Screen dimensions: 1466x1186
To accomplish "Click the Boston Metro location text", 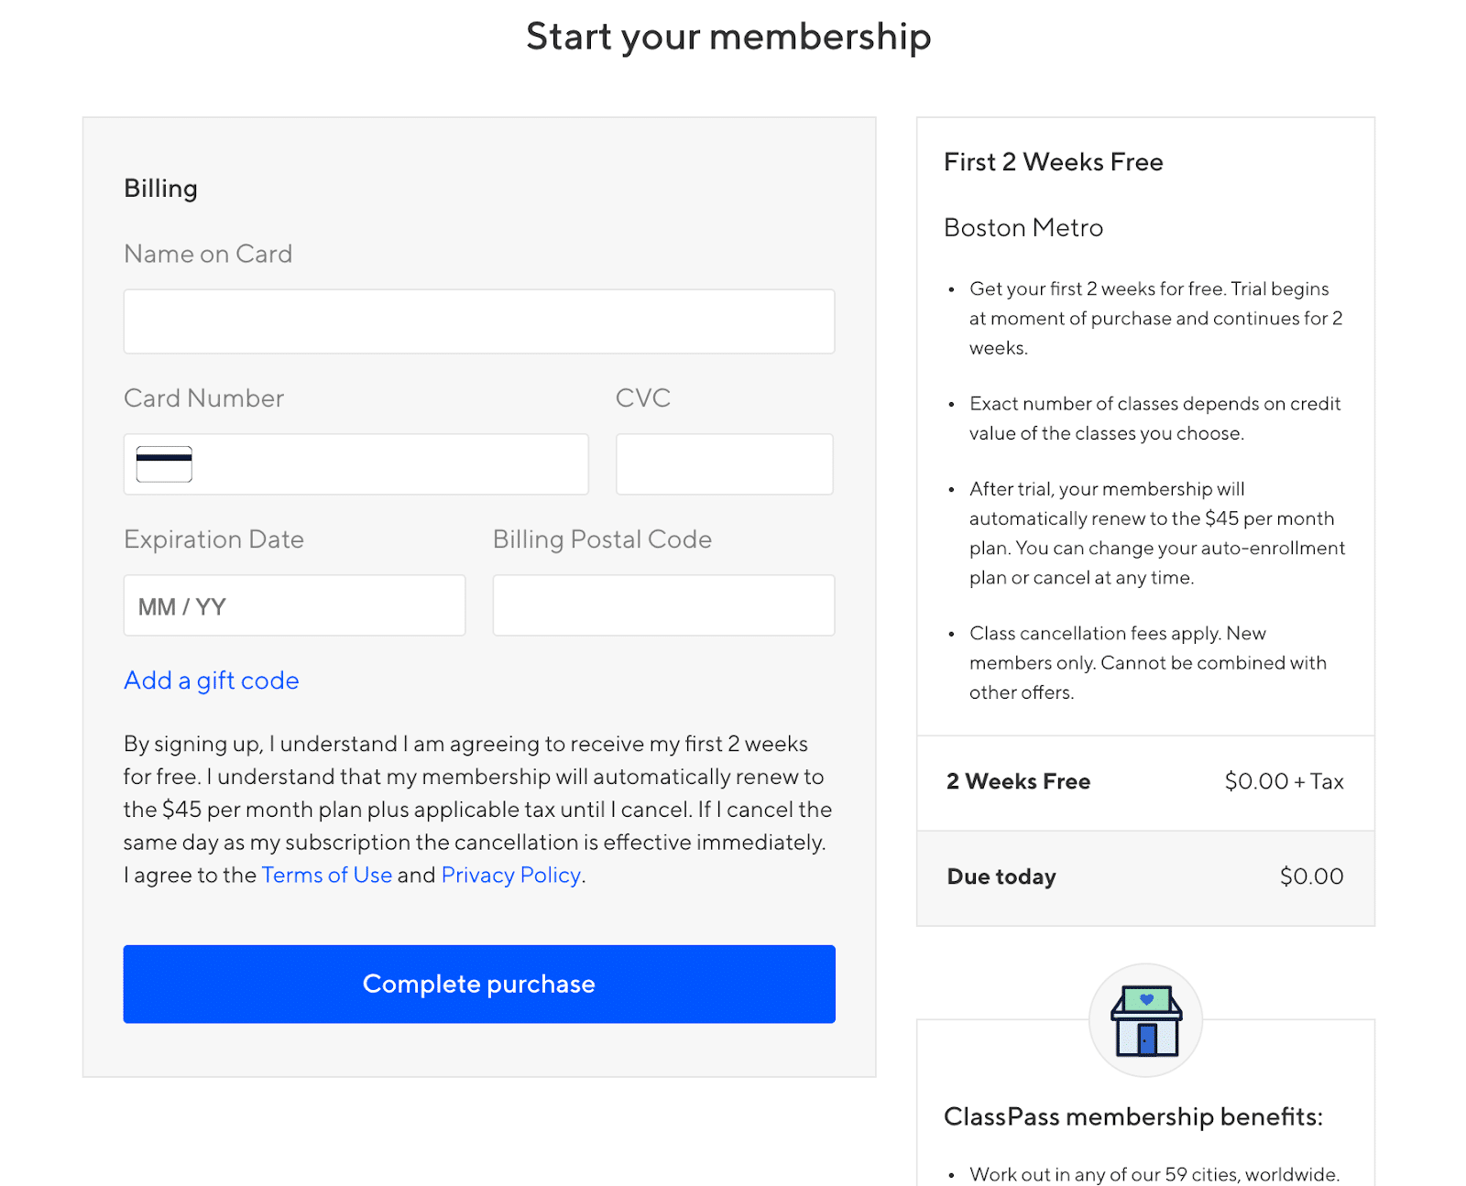I will (x=1023, y=228).
